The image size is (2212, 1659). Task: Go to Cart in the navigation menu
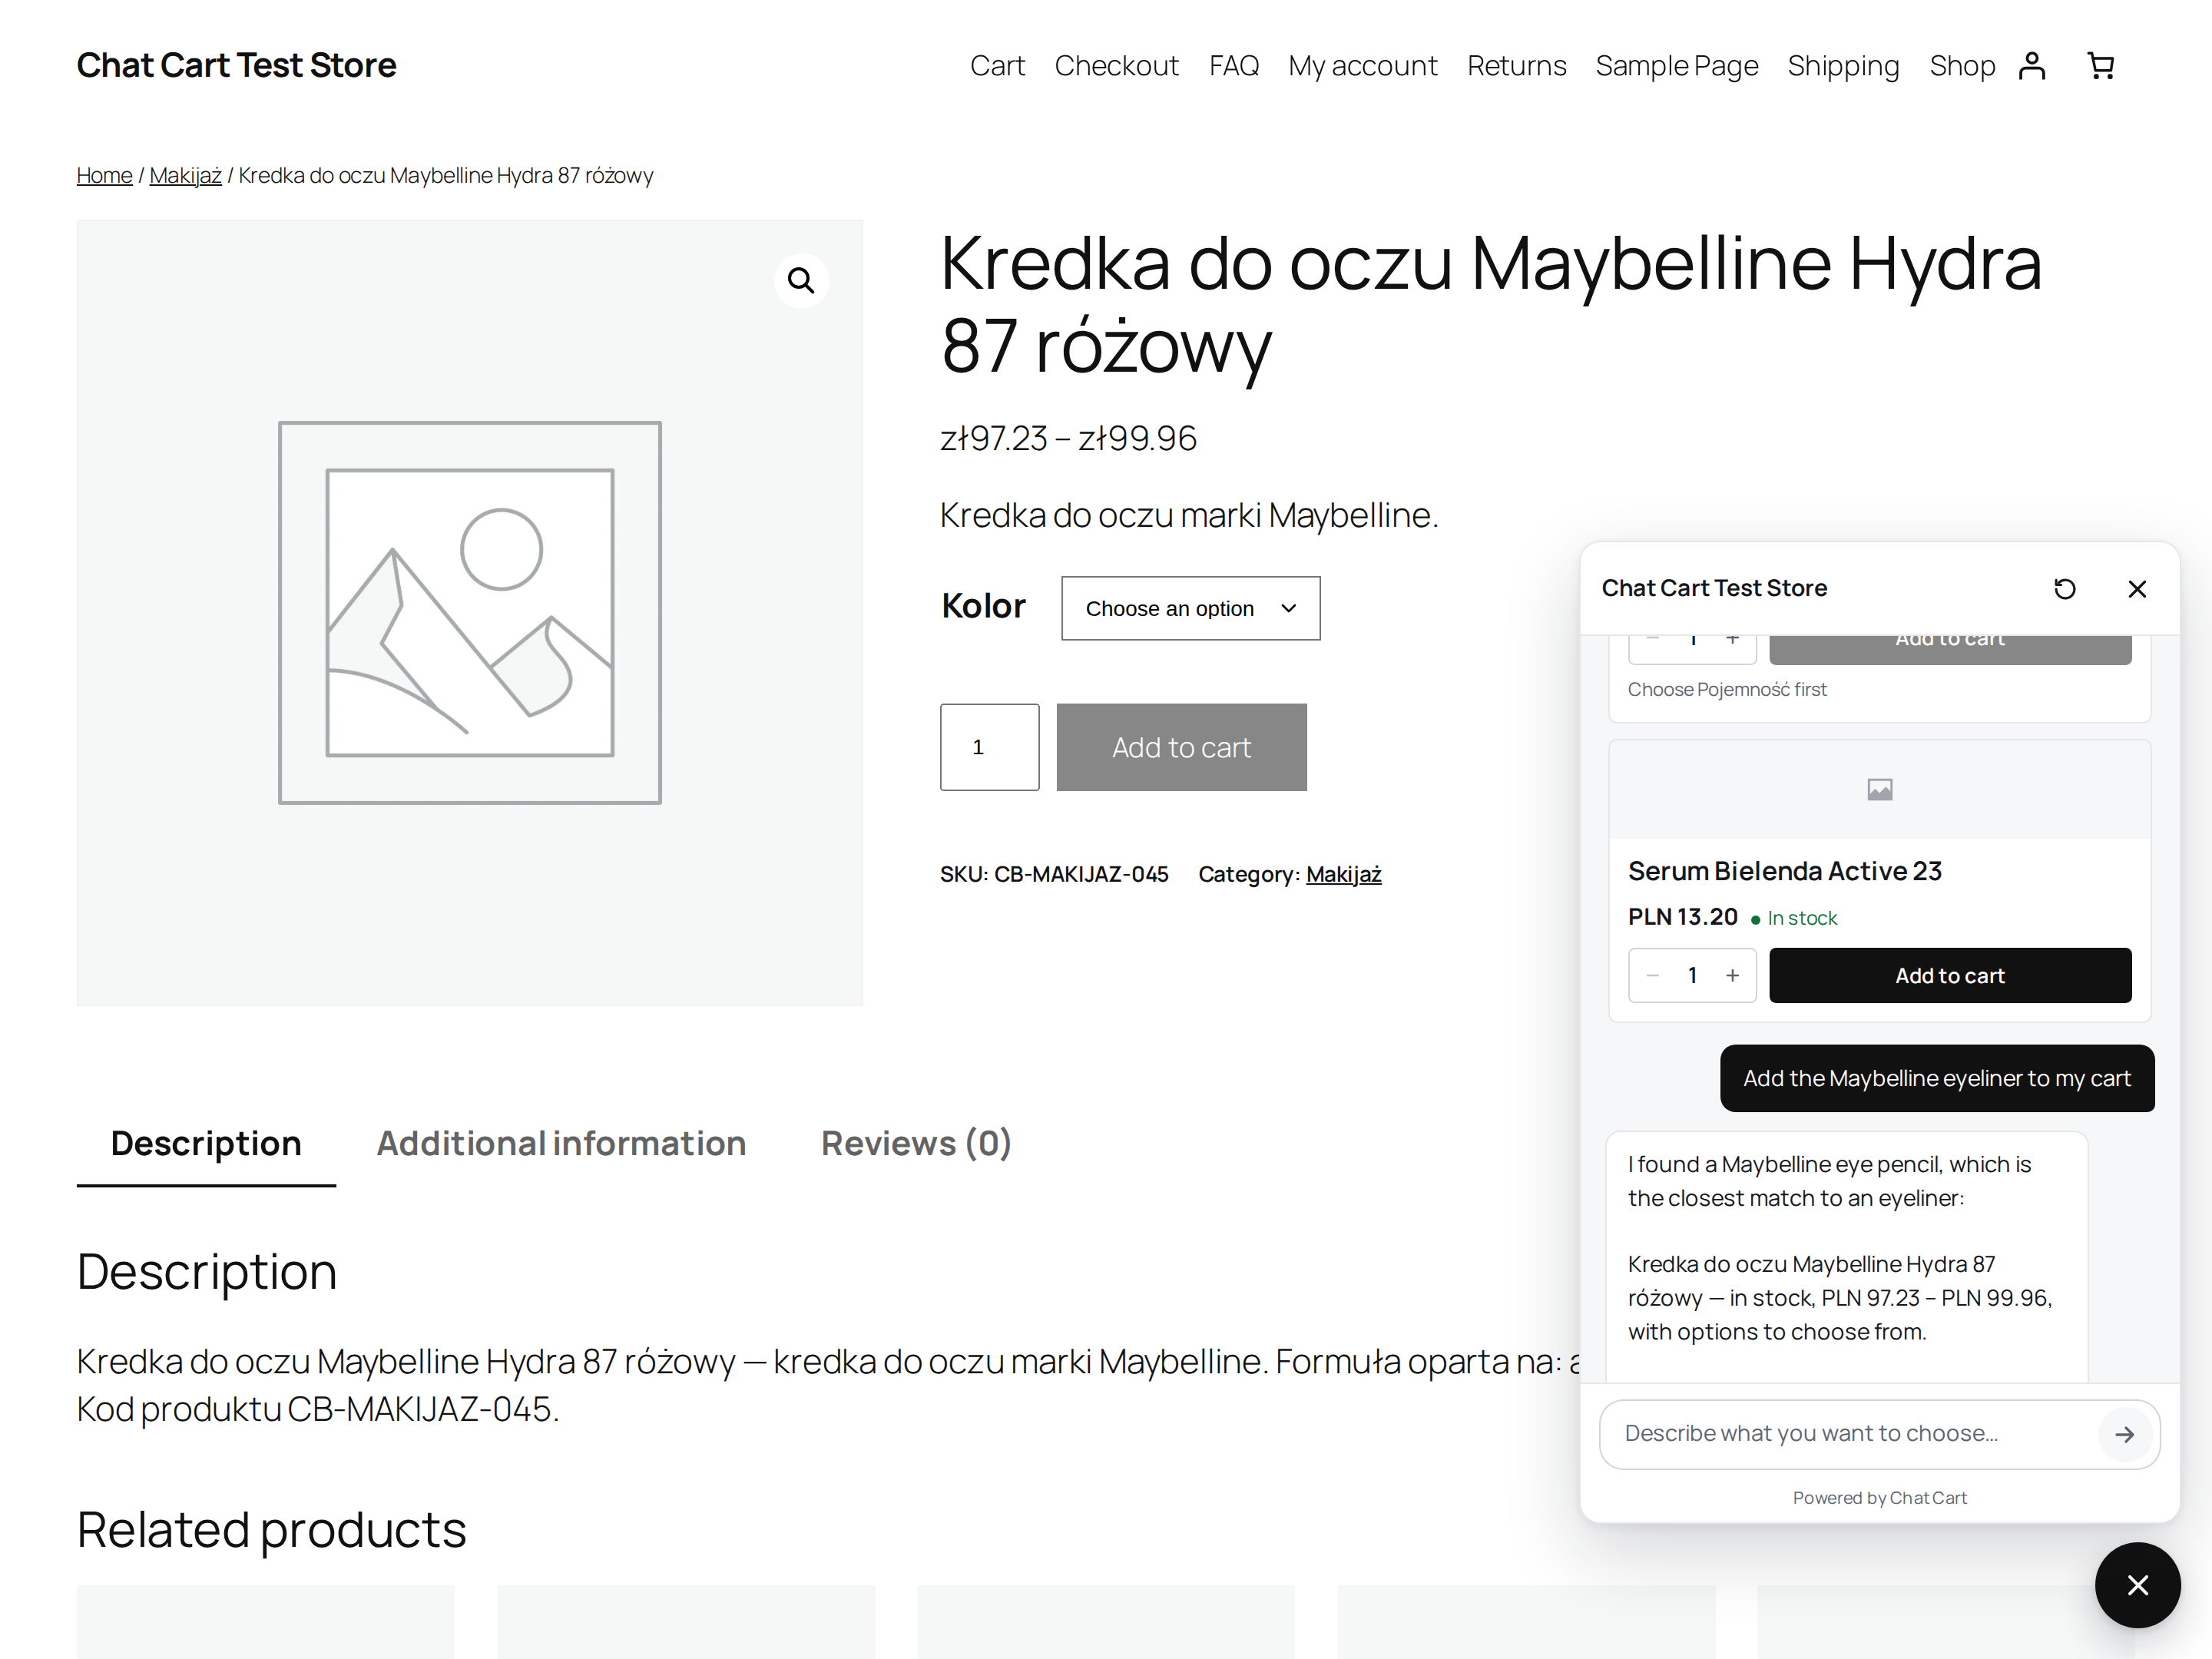point(997,66)
